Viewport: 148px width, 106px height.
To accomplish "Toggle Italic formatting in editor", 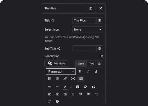I will 88,71.
